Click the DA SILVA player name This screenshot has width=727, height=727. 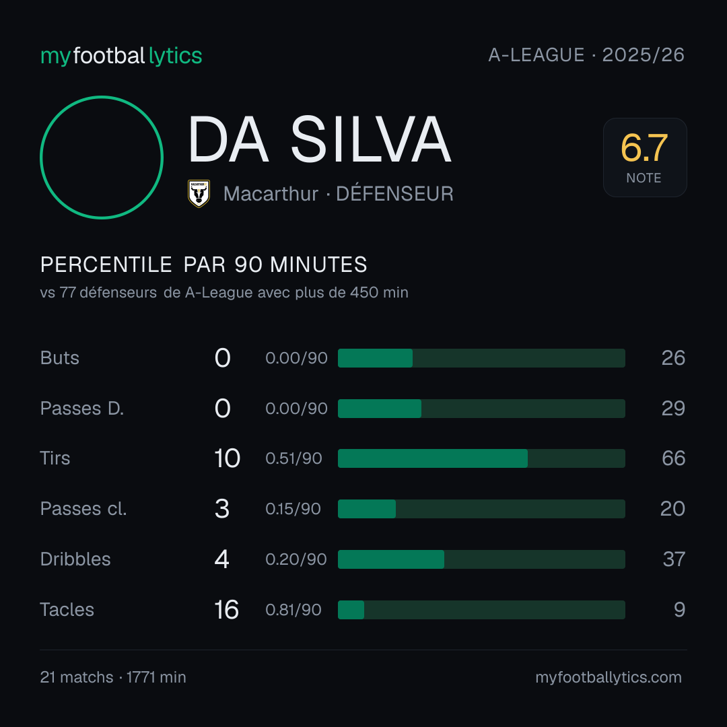pyautogui.click(x=320, y=139)
